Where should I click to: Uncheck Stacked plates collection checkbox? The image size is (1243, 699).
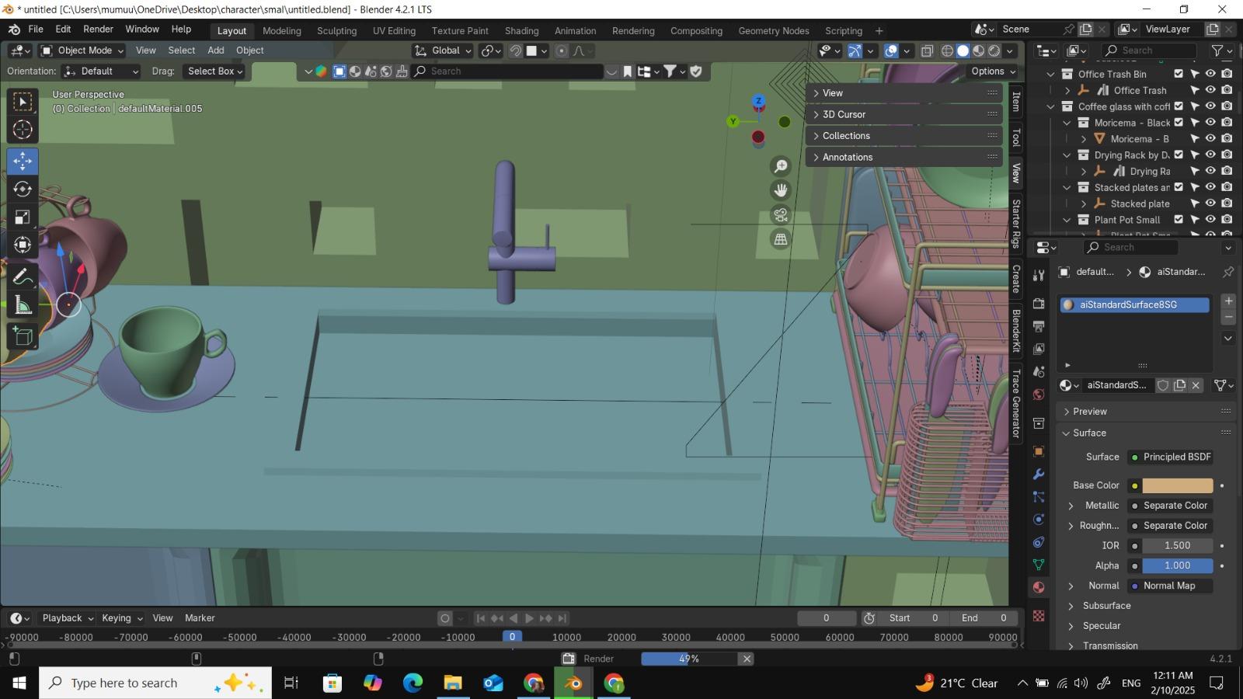click(x=1179, y=187)
